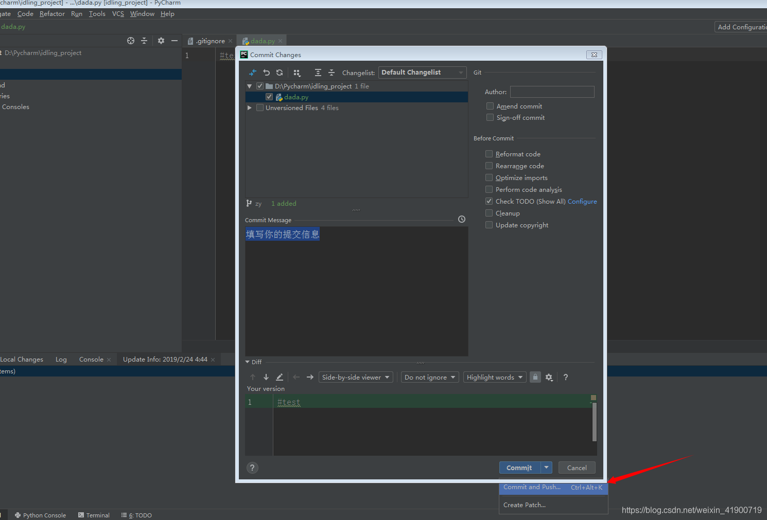Click the Rollback icon in commit toolbar
Viewport: 767px width, 520px height.
(266, 73)
